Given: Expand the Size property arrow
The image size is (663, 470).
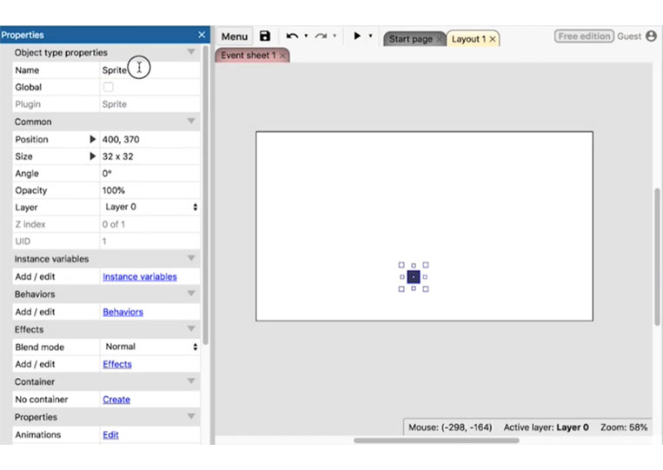Looking at the screenshot, I should [x=93, y=156].
